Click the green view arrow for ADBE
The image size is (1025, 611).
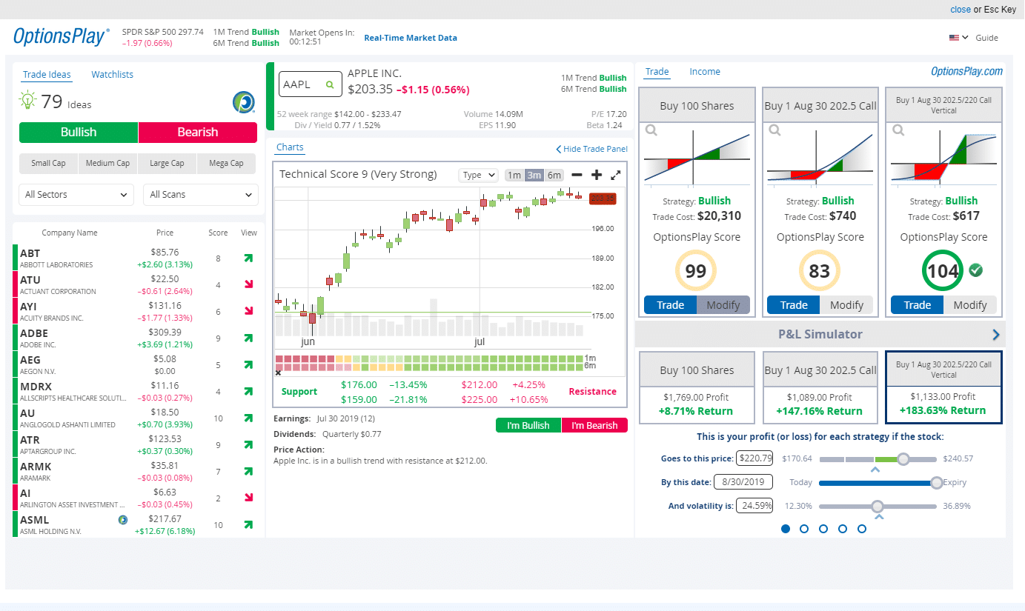click(x=248, y=338)
